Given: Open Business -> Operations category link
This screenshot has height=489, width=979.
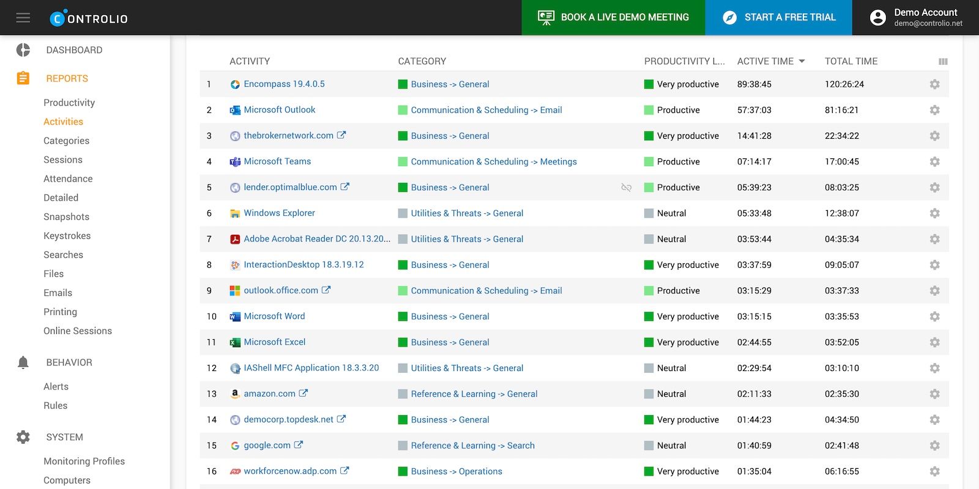Looking at the screenshot, I should (456, 471).
